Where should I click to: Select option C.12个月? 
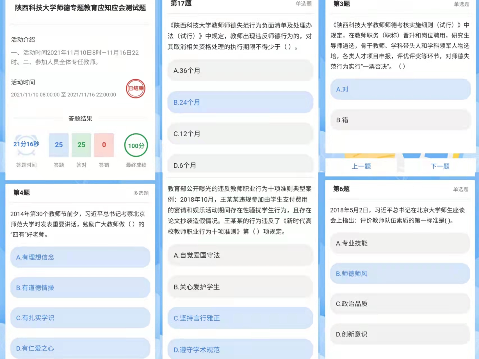(240, 134)
